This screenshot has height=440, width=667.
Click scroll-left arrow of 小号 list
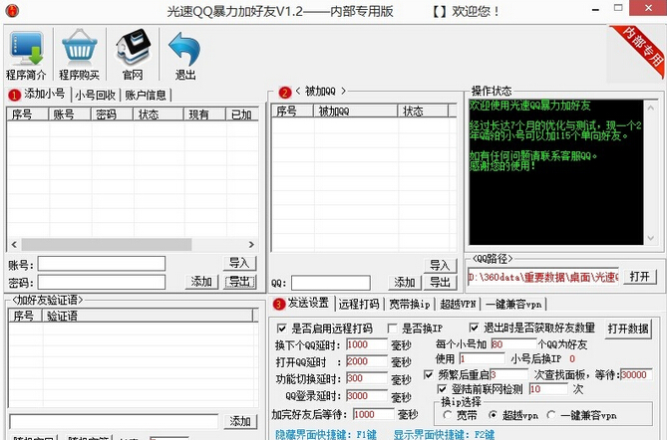(x=14, y=245)
